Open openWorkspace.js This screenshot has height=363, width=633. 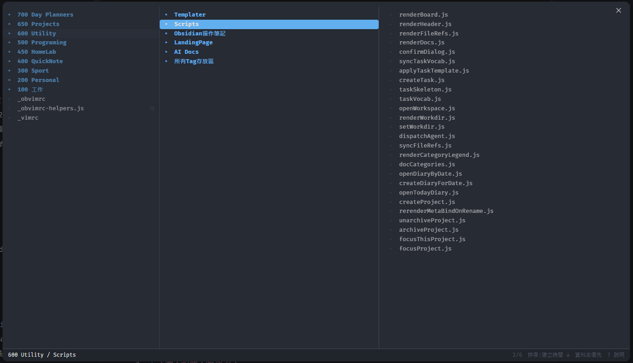pos(427,108)
